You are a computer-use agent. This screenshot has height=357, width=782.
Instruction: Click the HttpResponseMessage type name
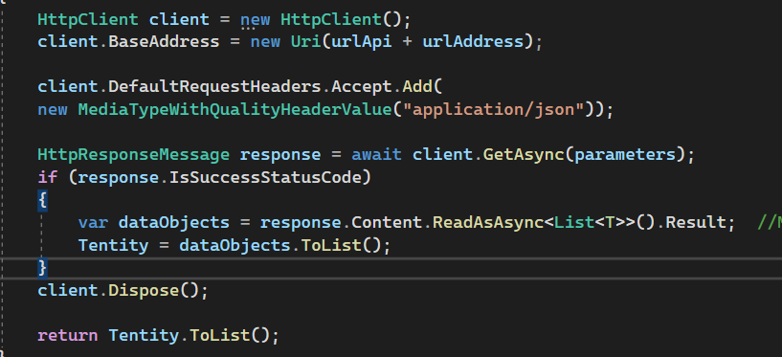[134, 154]
